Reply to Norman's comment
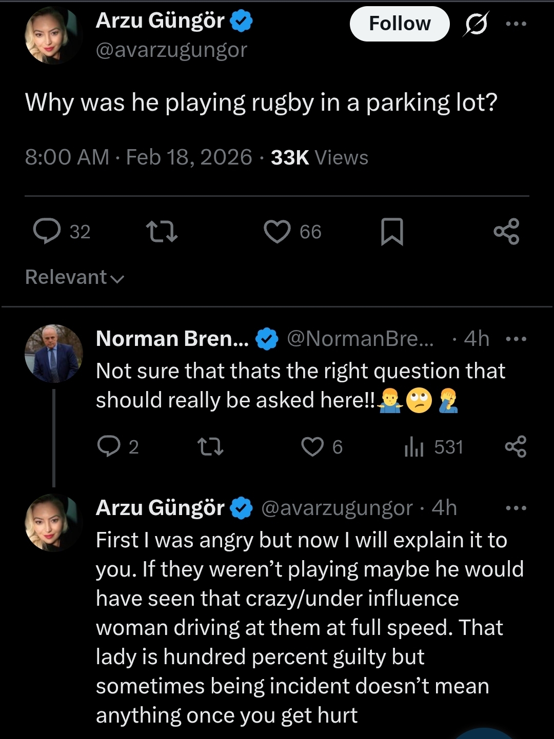Screen dimensions: 554x739 click(109, 446)
